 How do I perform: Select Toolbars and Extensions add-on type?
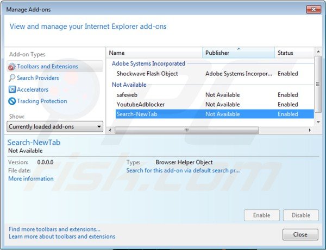tap(55, 66)
